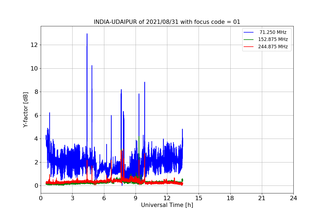Image resolution: width=326 pixels, height=217 pixels.
Task: Click y-axis tick label 8
Action: (x=36, y=92)
